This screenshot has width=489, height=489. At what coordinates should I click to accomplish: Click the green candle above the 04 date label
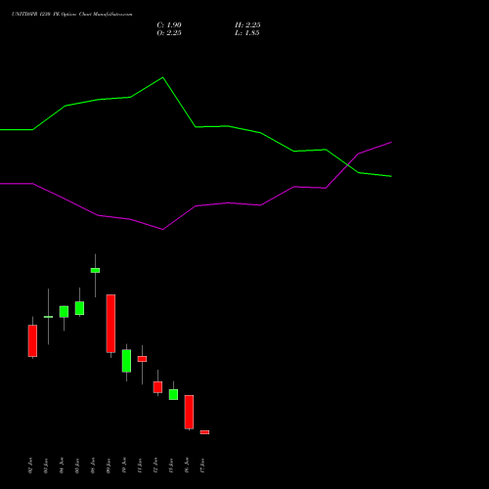pyautogui.click(x=64, y=311)
